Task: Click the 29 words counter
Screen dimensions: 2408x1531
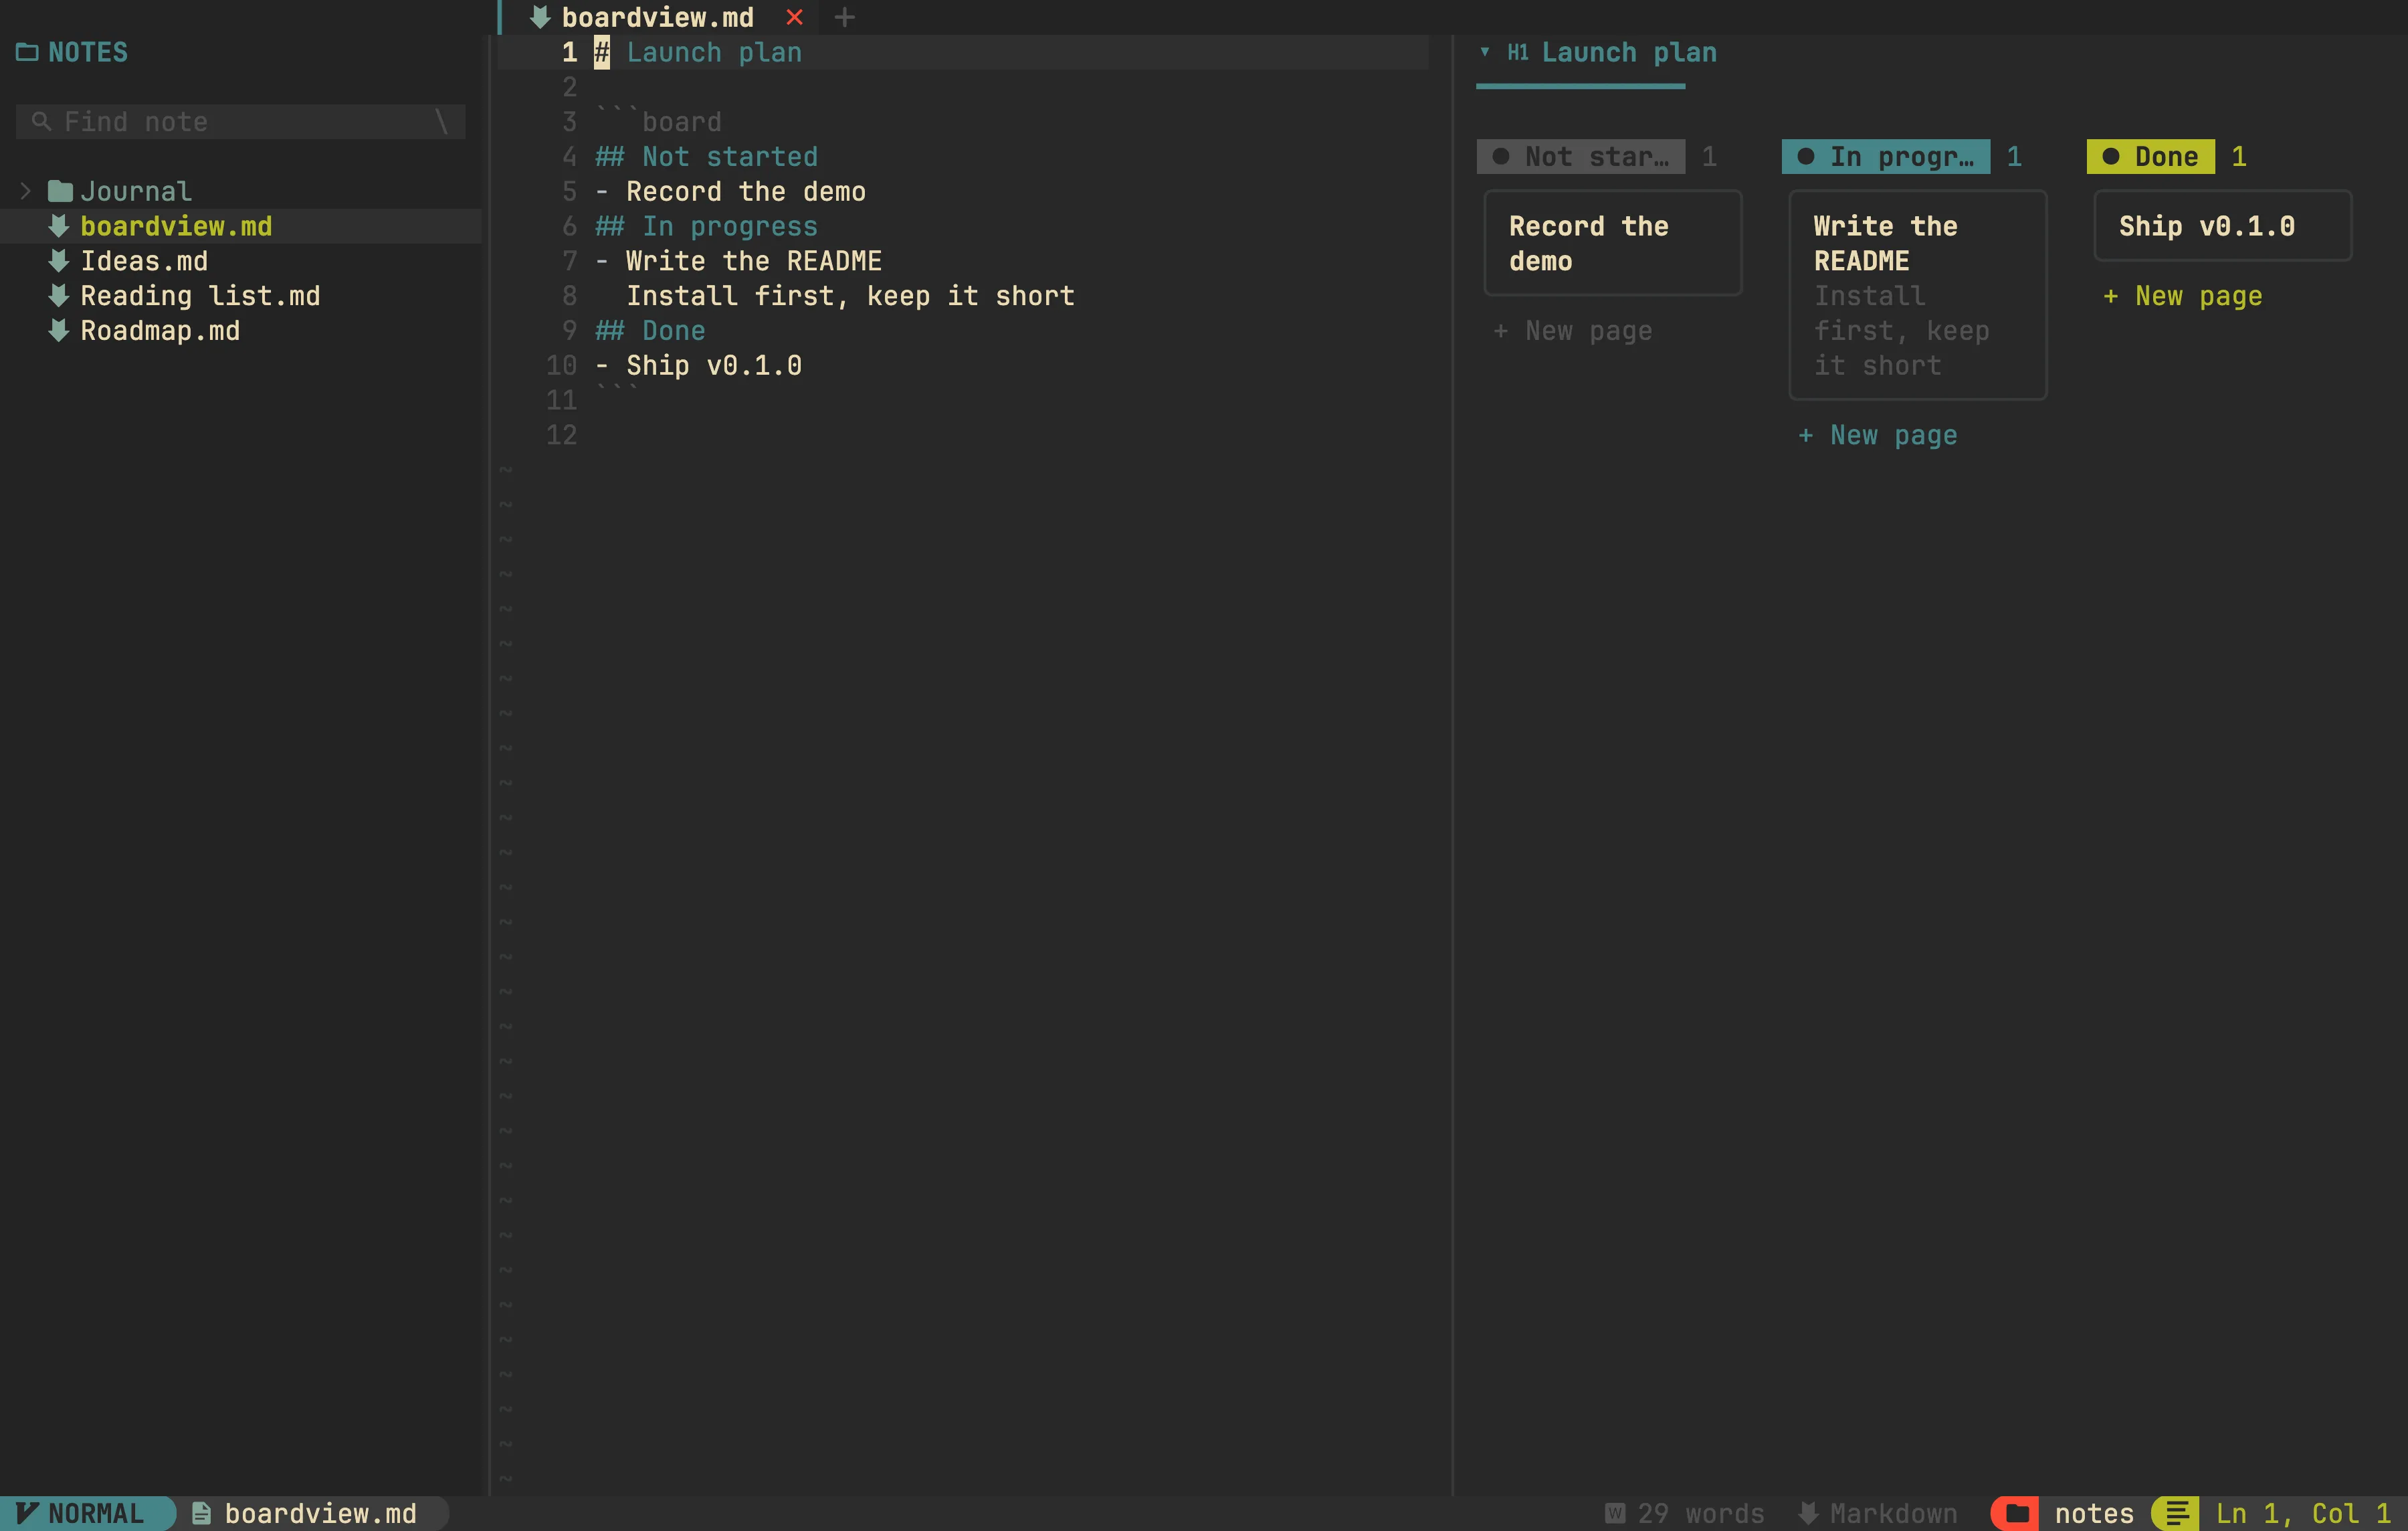Action: coord(1700,1514)
